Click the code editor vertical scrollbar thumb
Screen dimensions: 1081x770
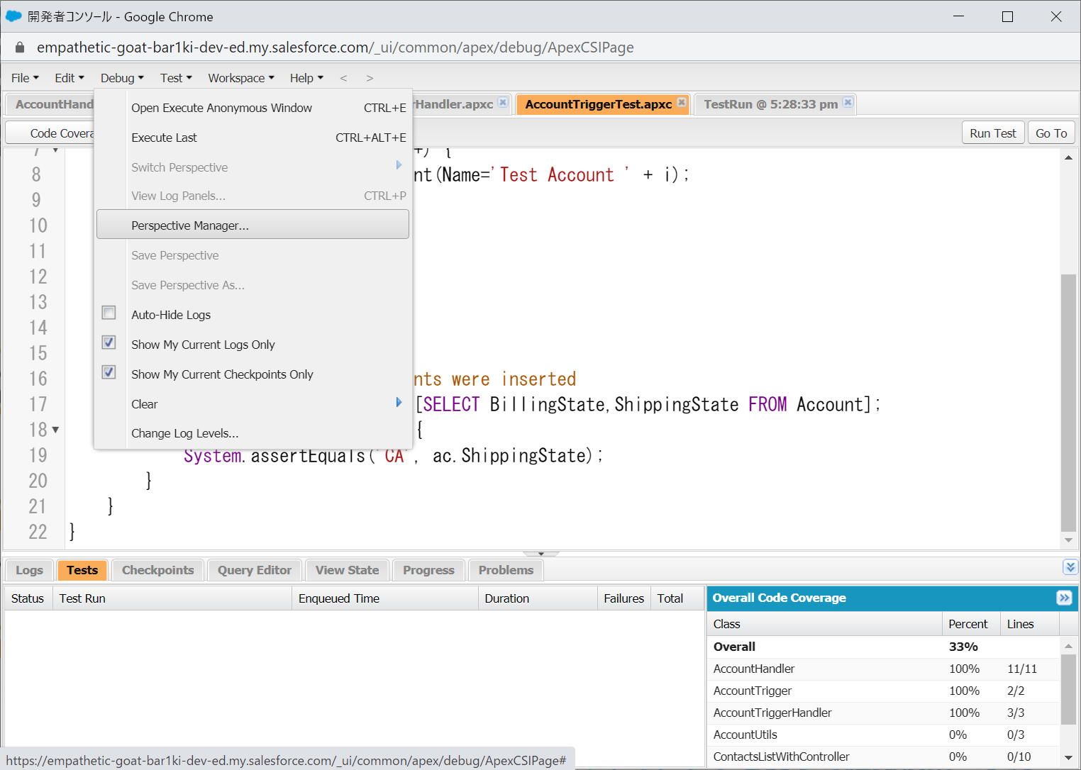tap(1068, 403)
